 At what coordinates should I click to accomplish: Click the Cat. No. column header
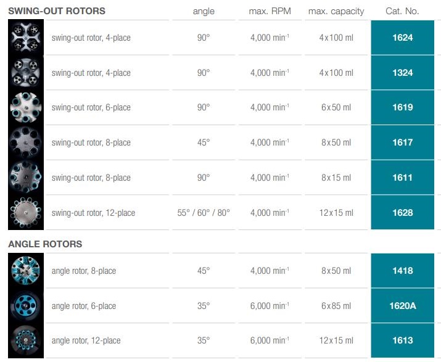pos(402,11)
